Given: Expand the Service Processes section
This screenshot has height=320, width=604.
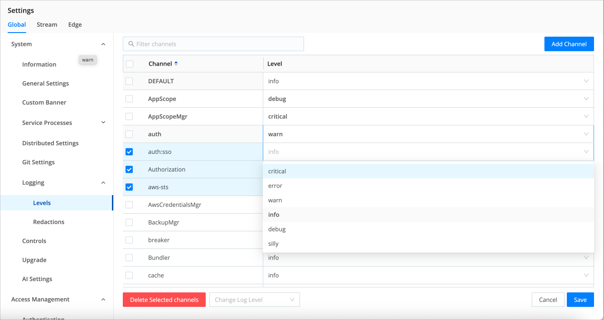Looking at the screenshot, I should tap(103, 123).
